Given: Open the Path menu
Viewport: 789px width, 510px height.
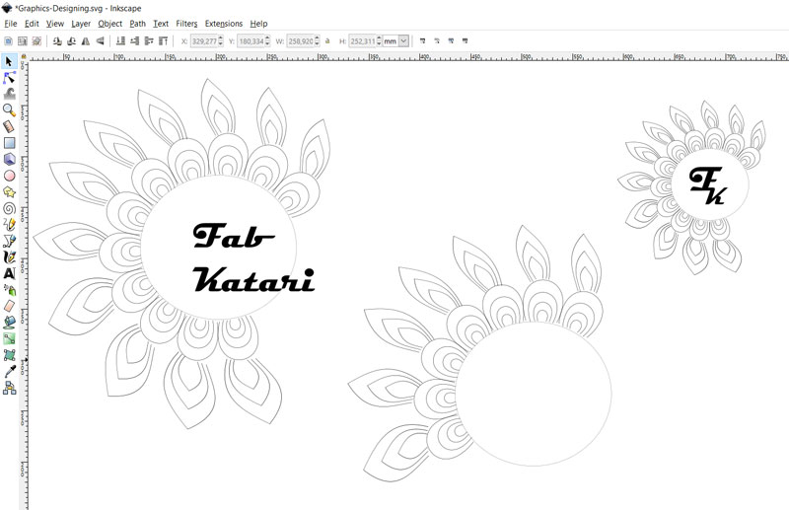Looking at the screenshot, I should [x=137, y=24].
